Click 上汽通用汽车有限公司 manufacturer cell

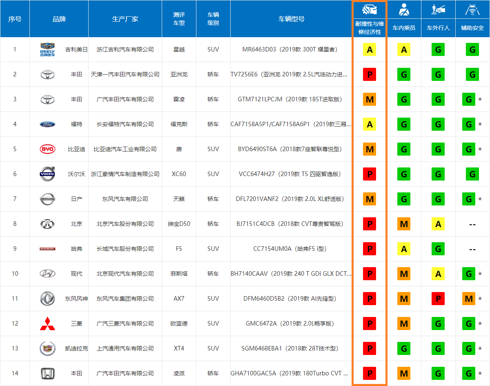(125, 348)
